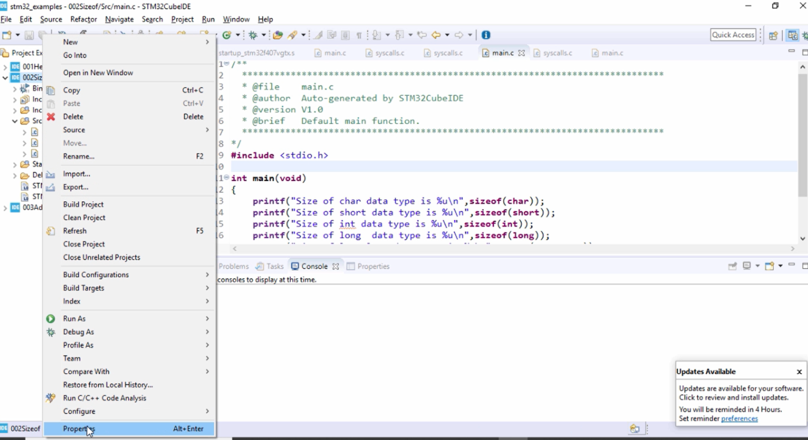Open the Navigate menu in menu bar

click(x=119, y=19)
